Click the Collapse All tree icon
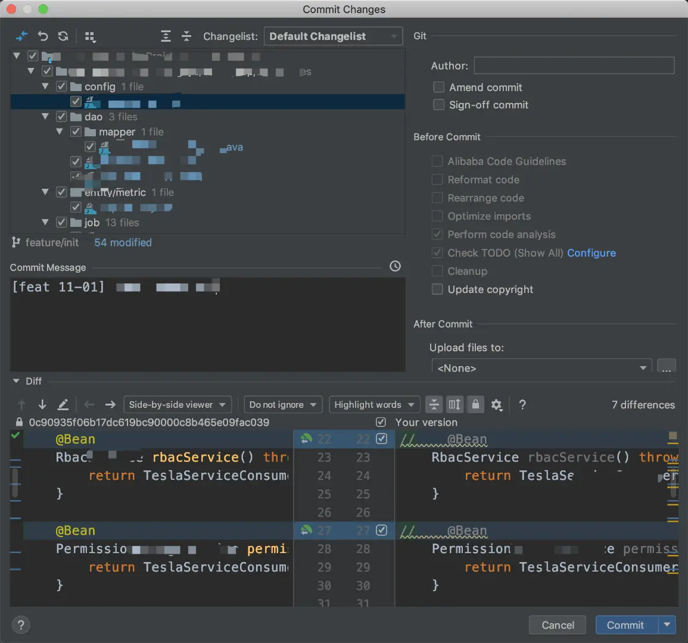 pos(186,36)
